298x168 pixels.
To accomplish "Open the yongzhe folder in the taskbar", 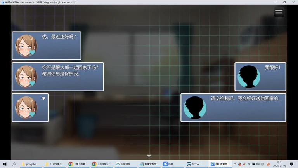I will (x=31, y=164).
